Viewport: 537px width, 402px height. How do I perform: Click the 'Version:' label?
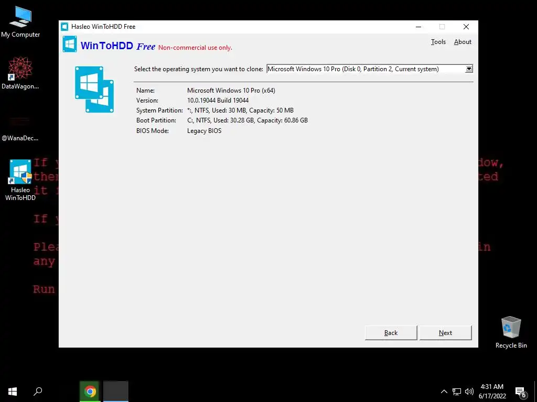[x=147, y=100]
